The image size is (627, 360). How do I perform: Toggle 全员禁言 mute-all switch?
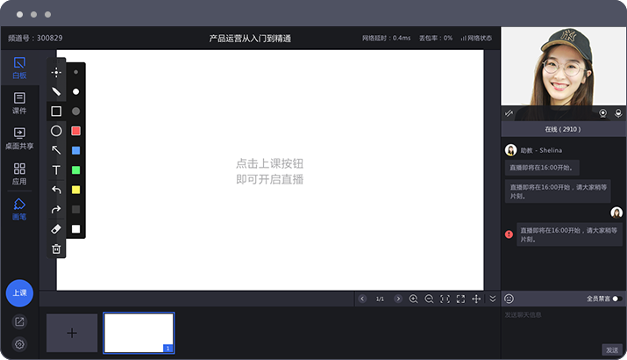click(x=616, y=299)
